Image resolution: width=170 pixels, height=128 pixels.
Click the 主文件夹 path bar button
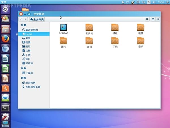click(x=37, y=19)
